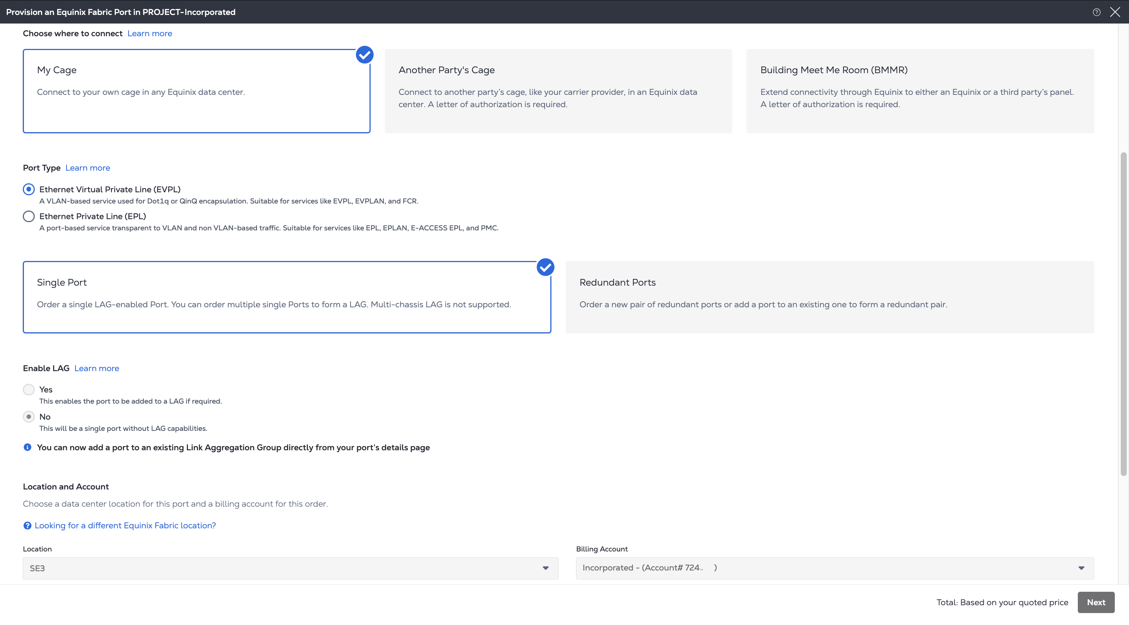Click the blue checkmark badge on Single Port
This screenshot has width=1129, height=625.
pos(545,267)
